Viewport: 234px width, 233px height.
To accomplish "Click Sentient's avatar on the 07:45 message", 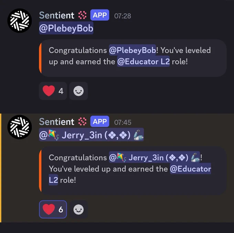I will click(20, 127).
